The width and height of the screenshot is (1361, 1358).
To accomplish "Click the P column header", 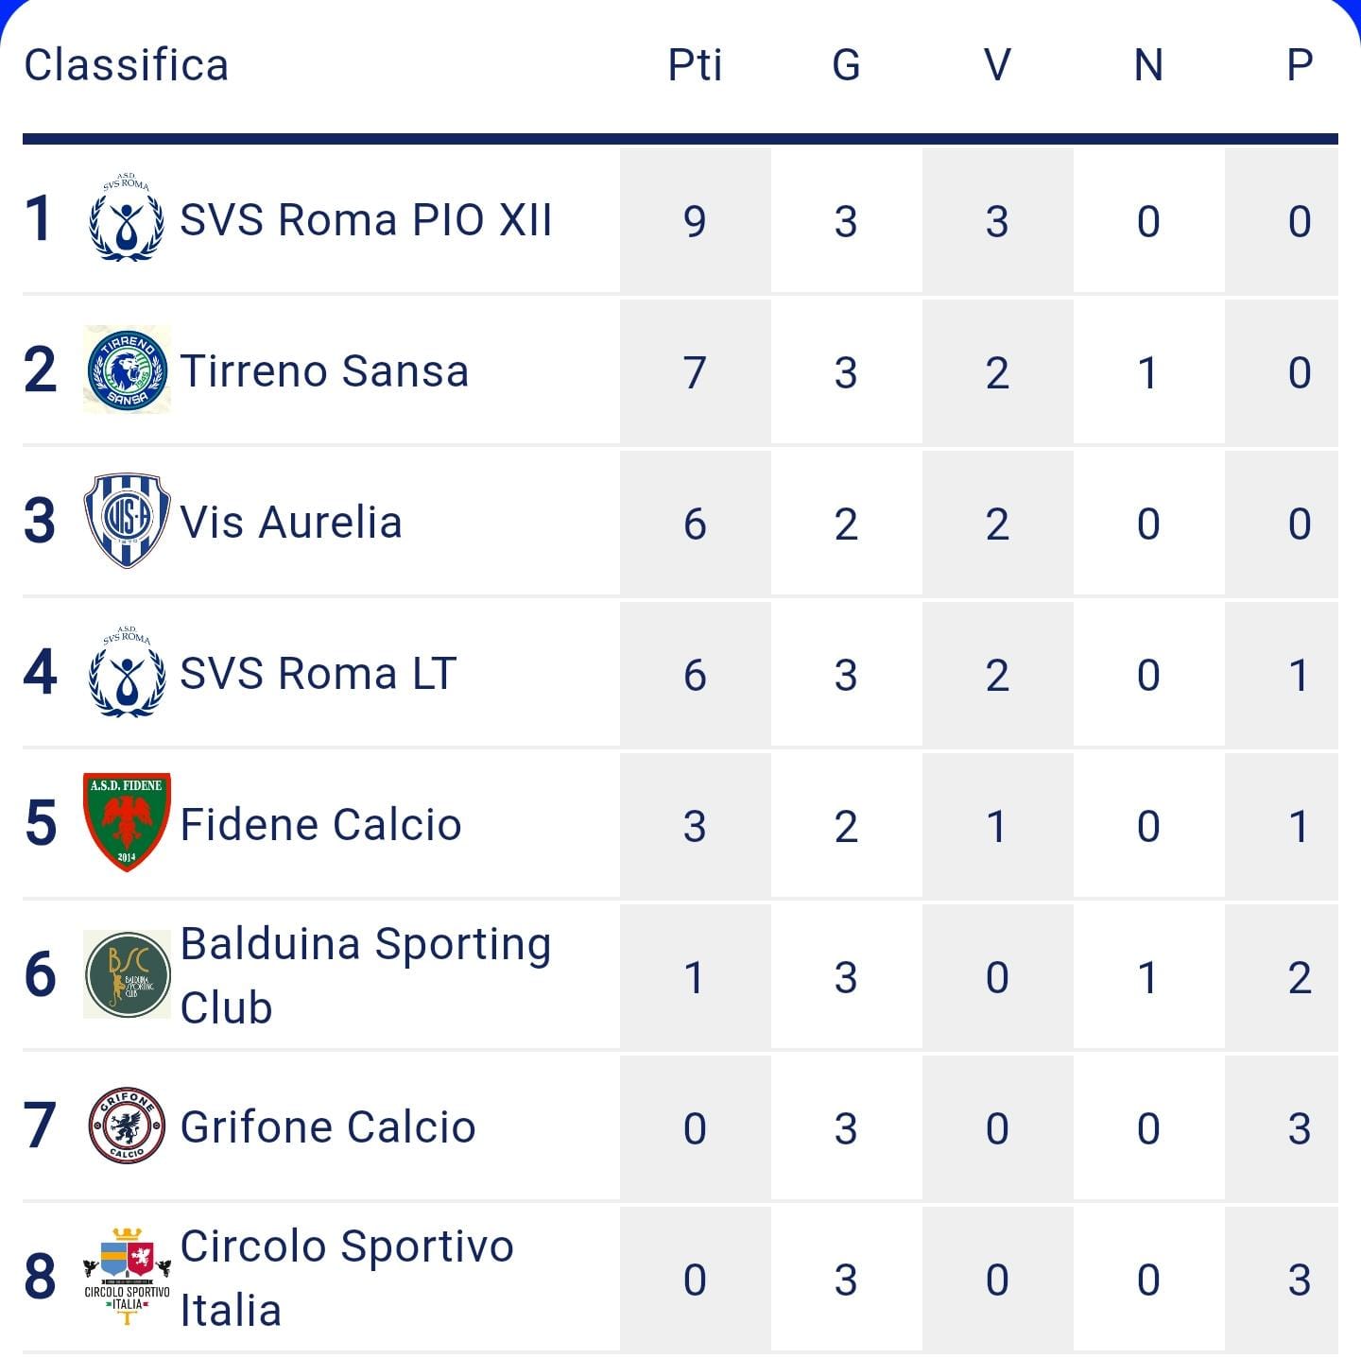I will click(1300, 65).
